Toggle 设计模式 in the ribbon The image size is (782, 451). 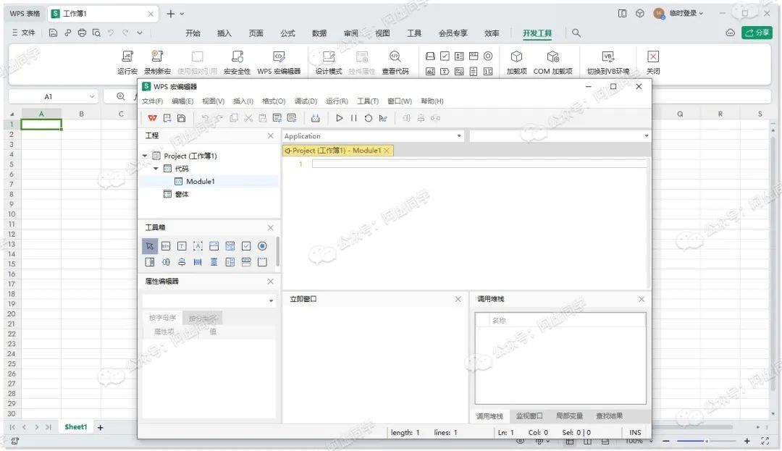click(x=328, y=62)
